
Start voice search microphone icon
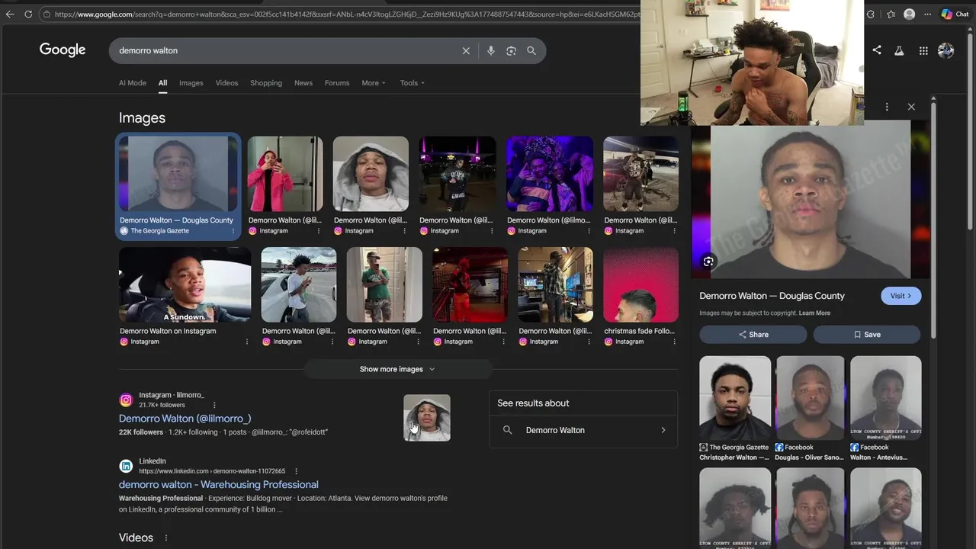pos(490,50)
